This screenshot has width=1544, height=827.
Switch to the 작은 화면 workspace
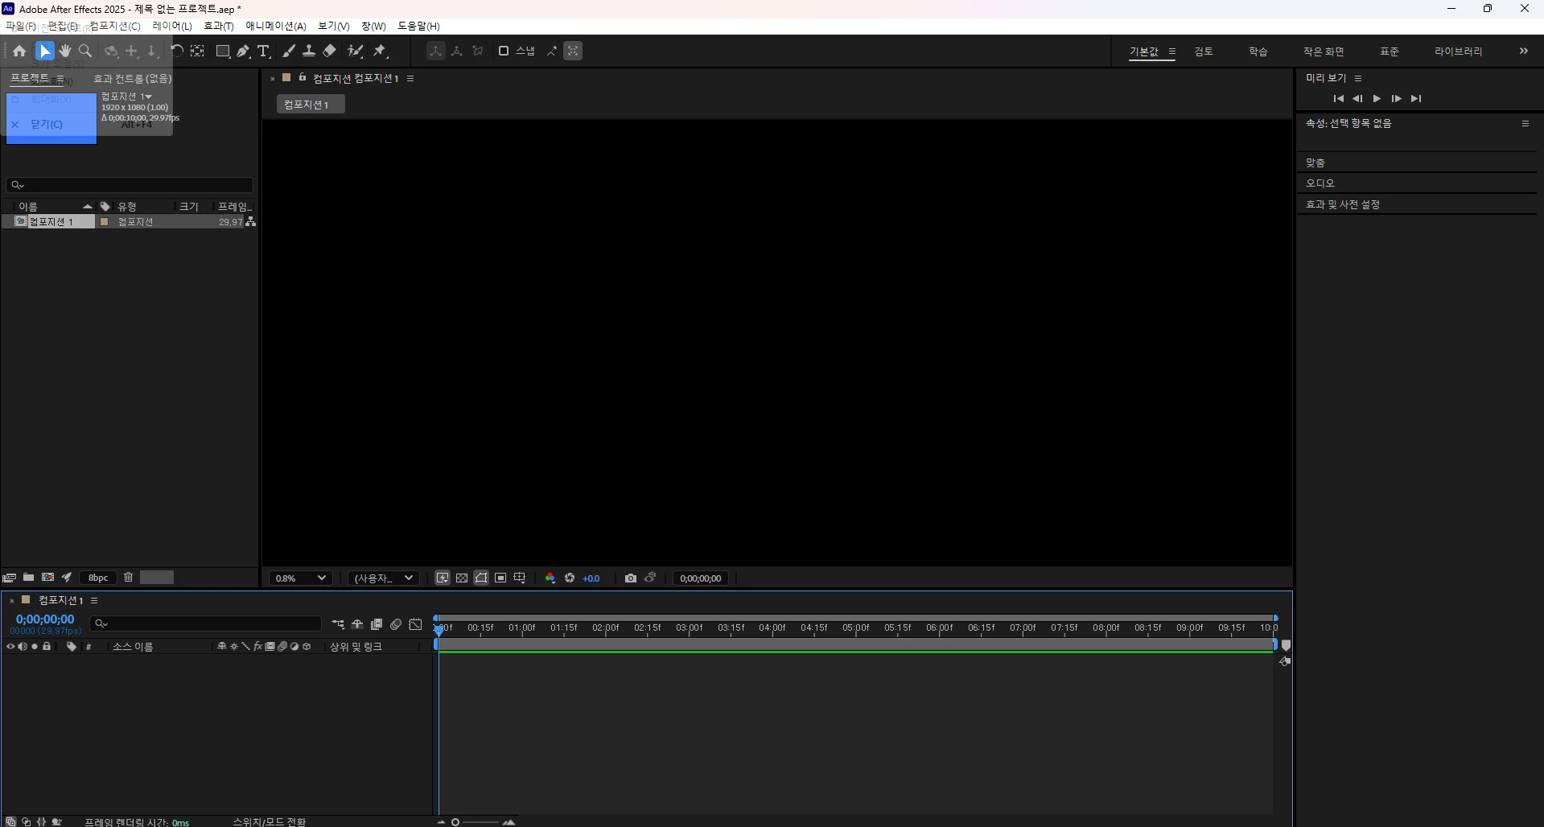coord(1324,51)
